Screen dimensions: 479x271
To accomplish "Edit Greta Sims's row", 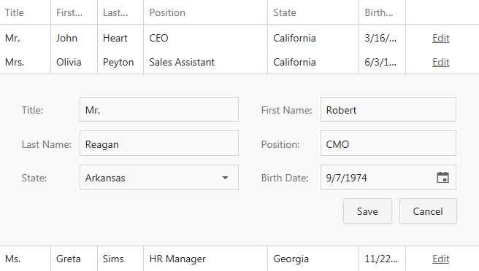I will [x=440, y=259].
